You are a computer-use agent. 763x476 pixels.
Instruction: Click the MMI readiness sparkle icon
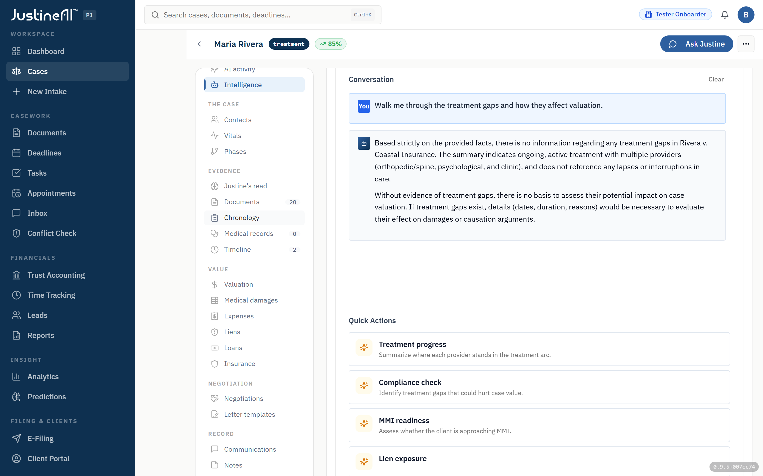pos(364,424)
